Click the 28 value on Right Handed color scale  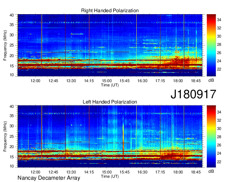[219, 45]
